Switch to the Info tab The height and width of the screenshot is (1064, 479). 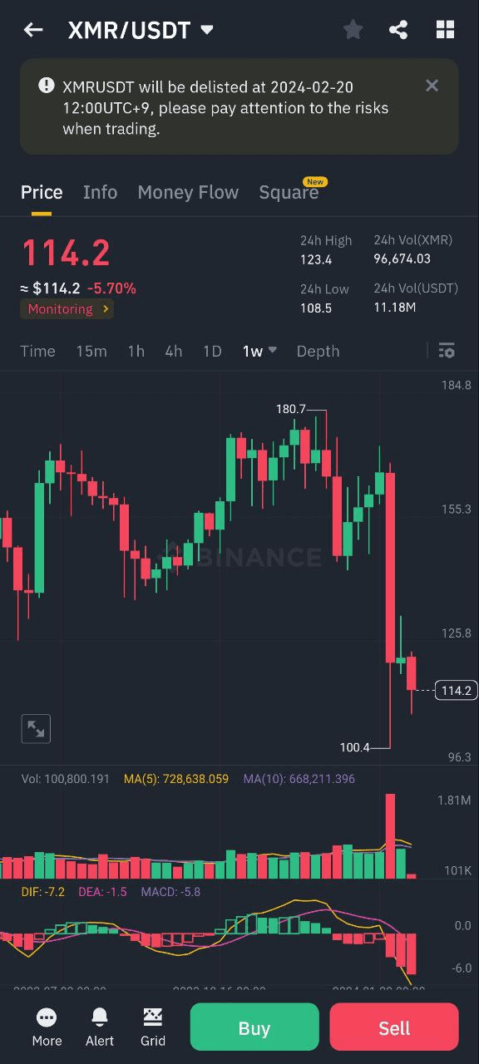(x=100, y=192)
